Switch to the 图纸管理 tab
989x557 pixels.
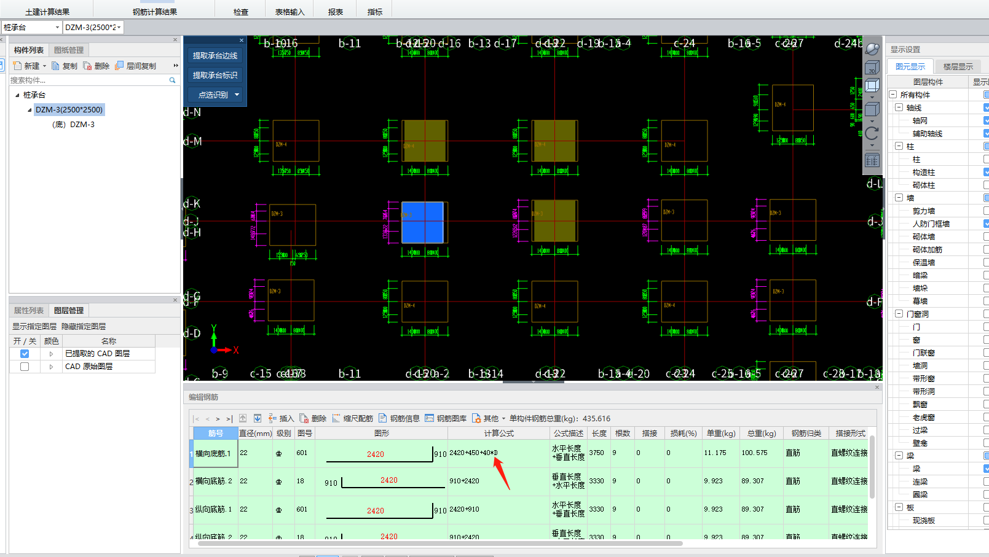pos(69,50)
